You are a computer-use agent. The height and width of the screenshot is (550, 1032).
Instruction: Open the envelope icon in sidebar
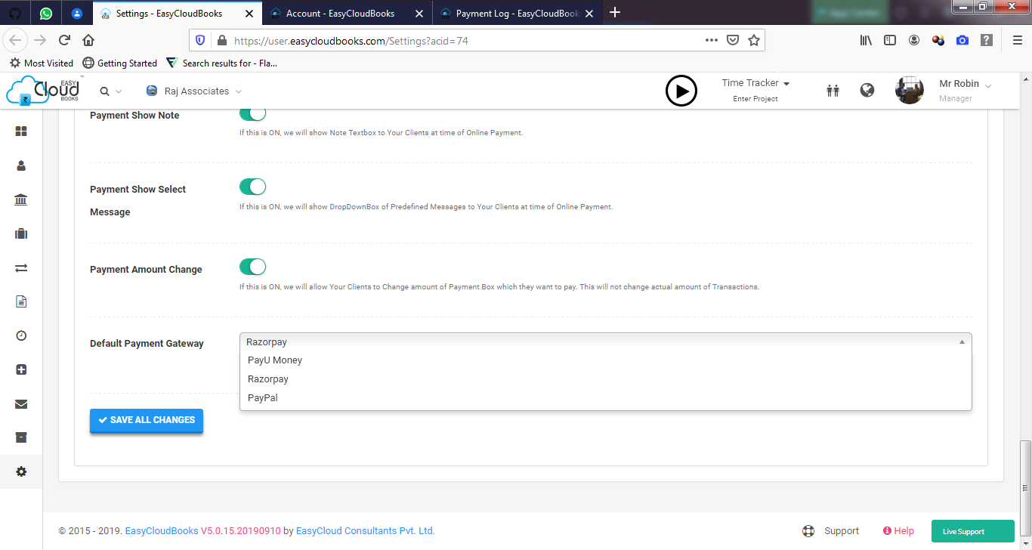(x=21, y=404)
